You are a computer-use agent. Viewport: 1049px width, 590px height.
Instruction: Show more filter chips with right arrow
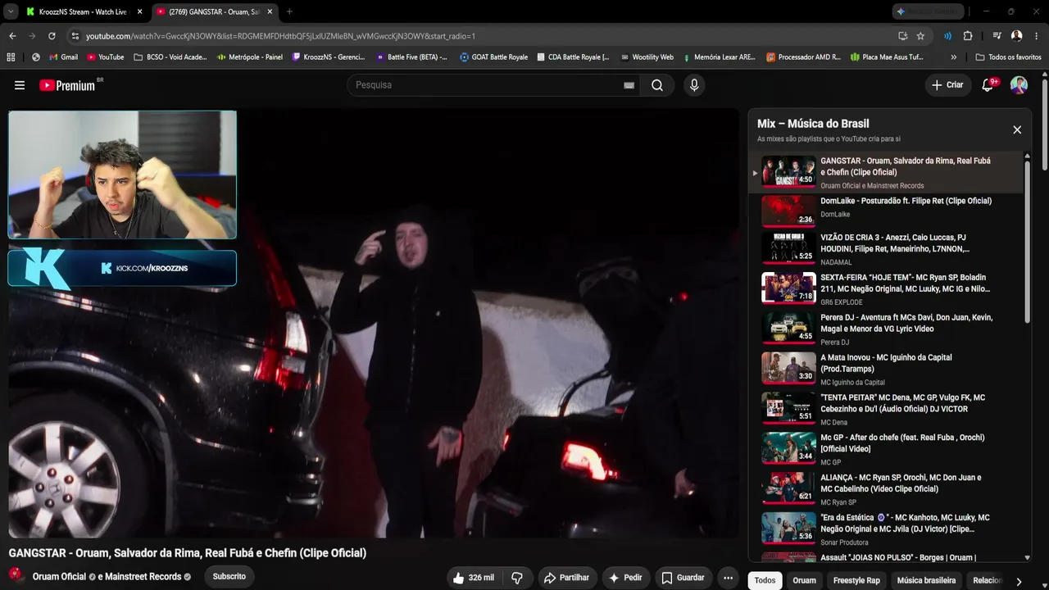click(x=1019, y=581)
